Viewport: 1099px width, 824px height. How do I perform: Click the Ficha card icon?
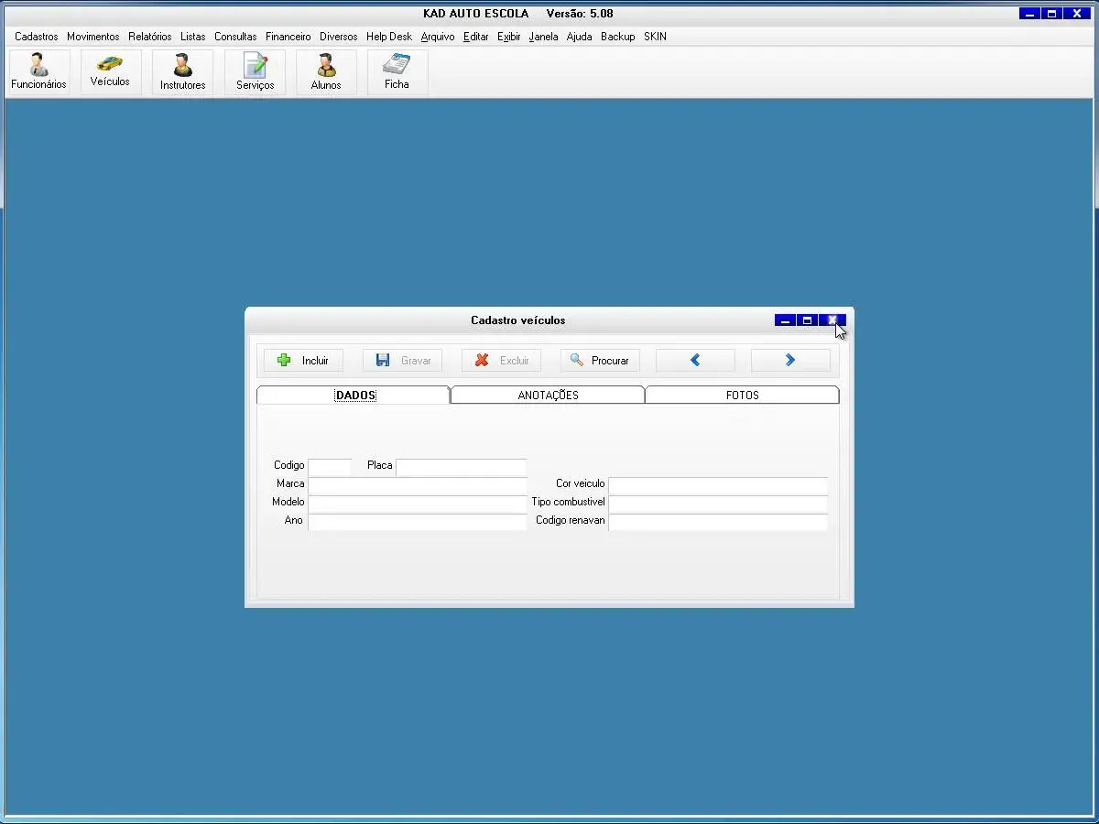point(397,71)
